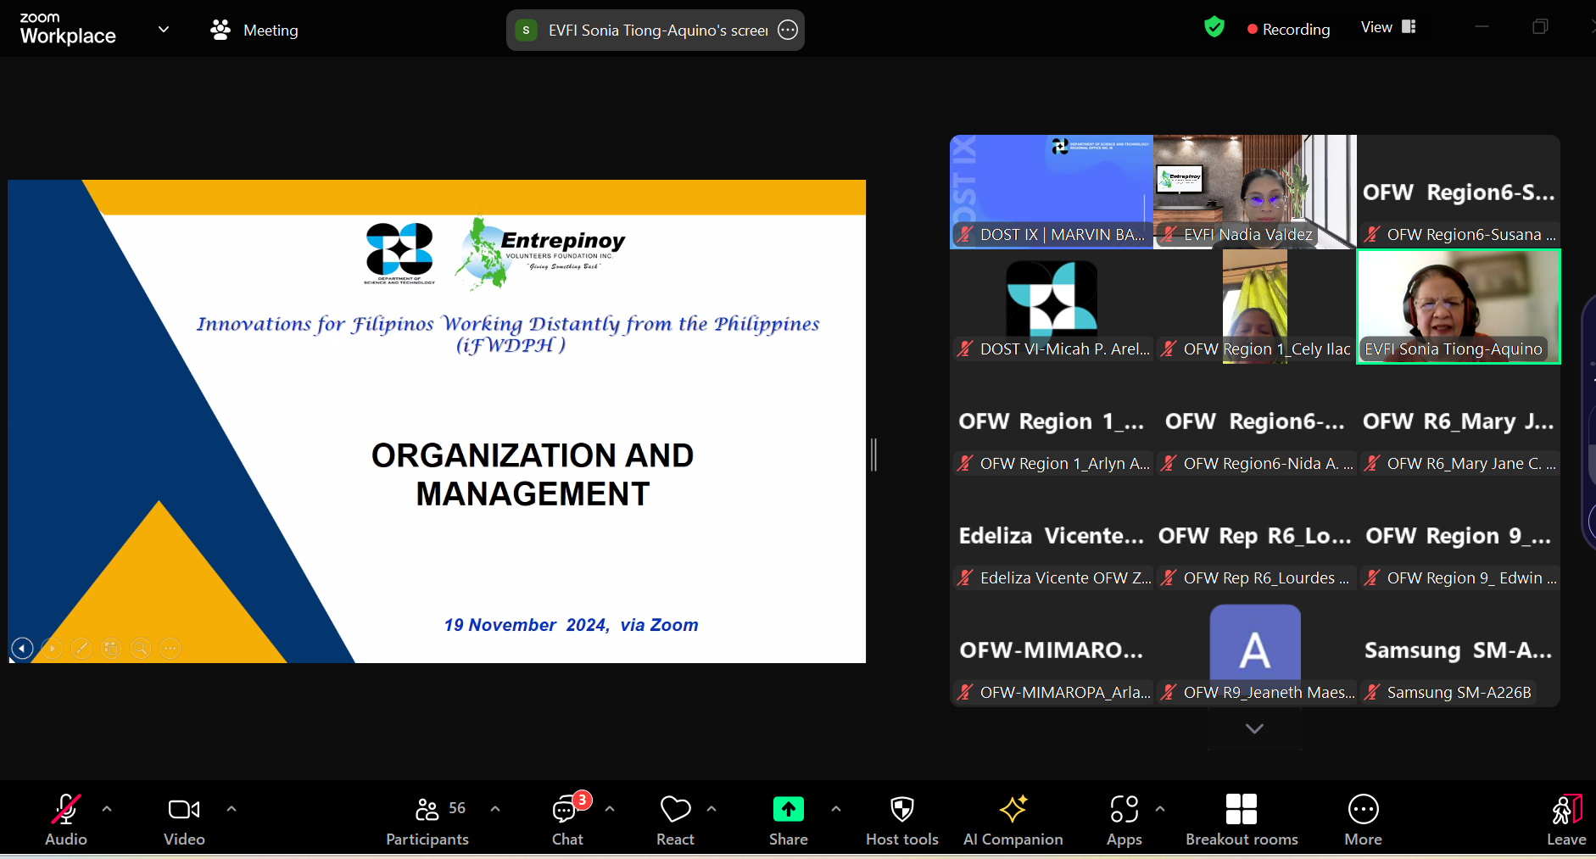The width and height of the screenshot is (1596, 859).
Task: Expand video options arrow next to Video
Action: click(232, 809)
